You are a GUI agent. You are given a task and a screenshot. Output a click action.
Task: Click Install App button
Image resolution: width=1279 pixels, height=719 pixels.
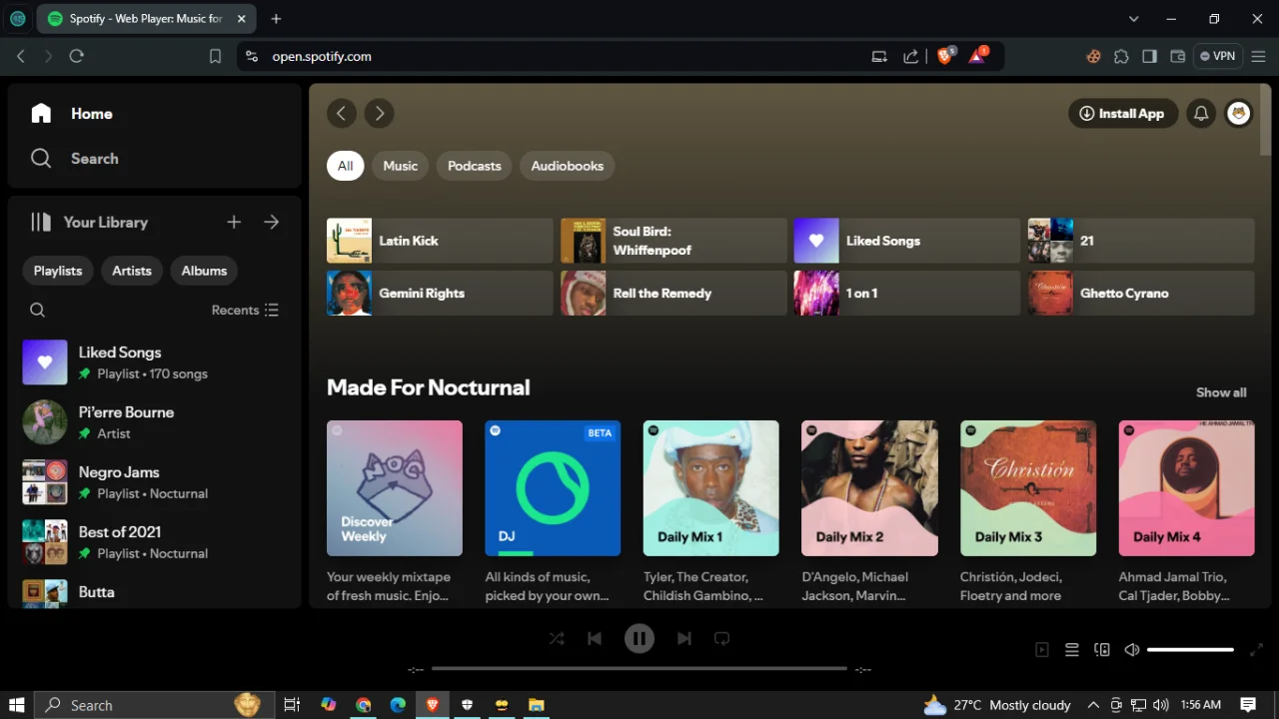coord(1123,114)
